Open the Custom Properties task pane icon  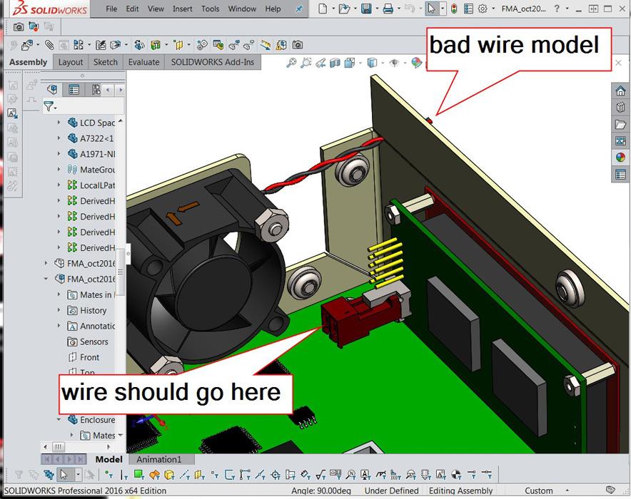click(x=620, y=174)
